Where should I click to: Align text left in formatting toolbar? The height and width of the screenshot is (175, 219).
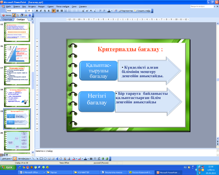pyautogui.click(x=54, y=11)
